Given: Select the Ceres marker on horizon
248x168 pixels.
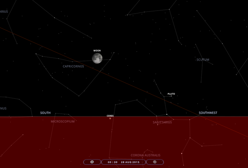Looking at the screenshot, I should pos(110,118).
